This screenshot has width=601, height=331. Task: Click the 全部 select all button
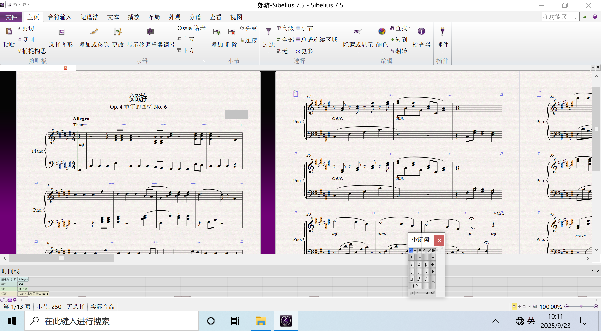(285, 40)
